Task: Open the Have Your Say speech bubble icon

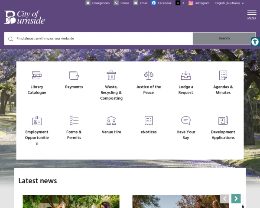Action: [186, 120]
